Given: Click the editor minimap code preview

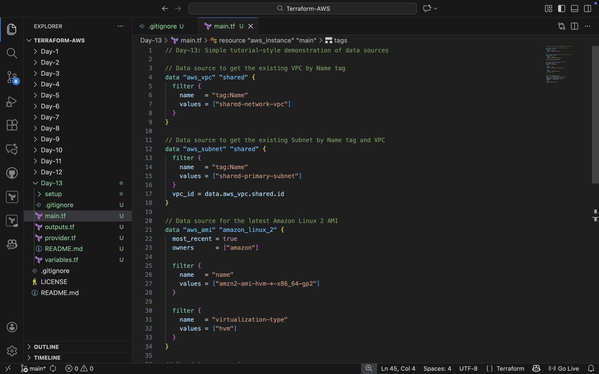Looking at the screenshot, I should point(558,65).
